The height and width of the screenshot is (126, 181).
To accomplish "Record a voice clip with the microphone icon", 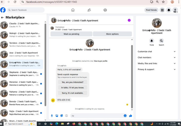I will 52,116.
